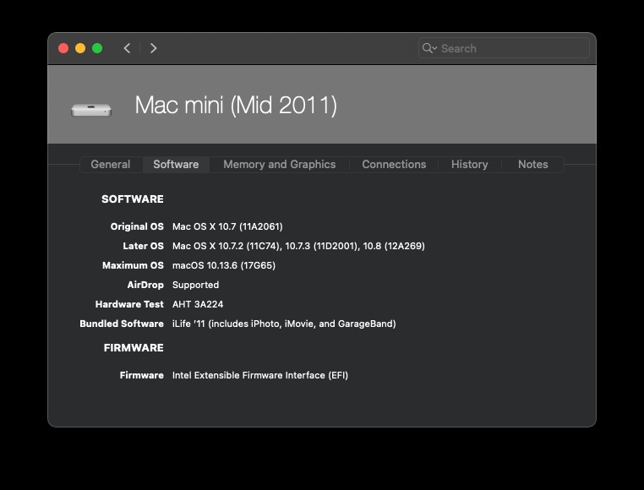Show the History tab
This screenshot has width=644, height=490.
click(469, 164)
